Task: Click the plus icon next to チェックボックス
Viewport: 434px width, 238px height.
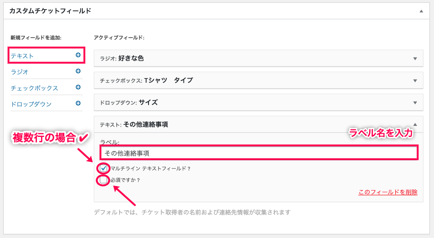Action: coord(78,87)
